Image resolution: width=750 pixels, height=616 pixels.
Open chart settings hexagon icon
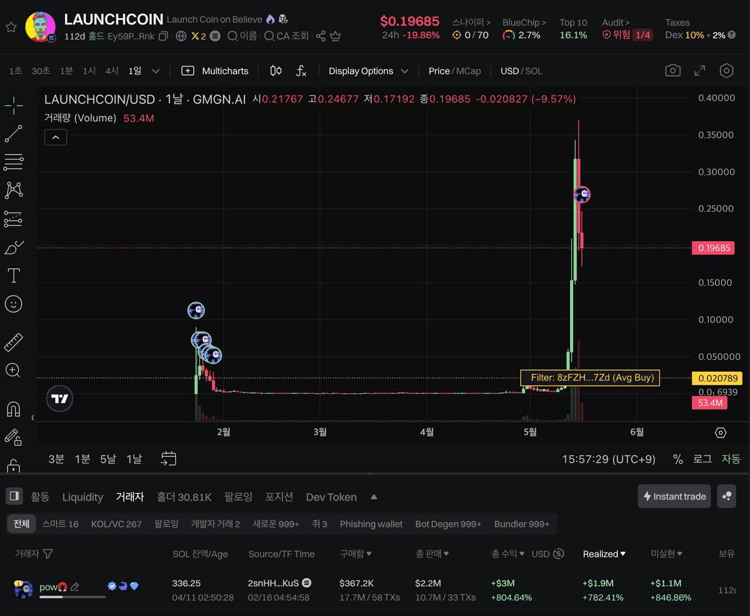pos(727,71)
